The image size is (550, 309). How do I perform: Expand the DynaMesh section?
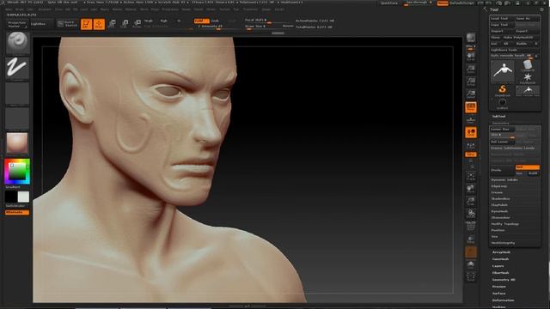coord(500,211)
